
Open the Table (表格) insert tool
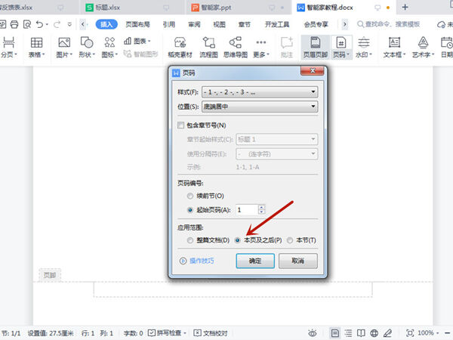[x=36, y=47]
